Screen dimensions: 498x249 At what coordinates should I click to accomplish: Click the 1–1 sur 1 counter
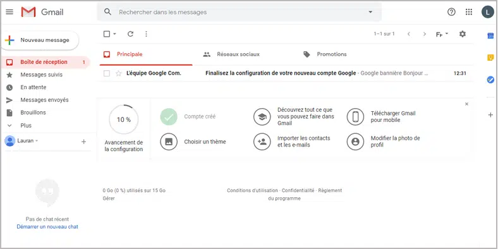pyautogui.click(x=384, y=34)
